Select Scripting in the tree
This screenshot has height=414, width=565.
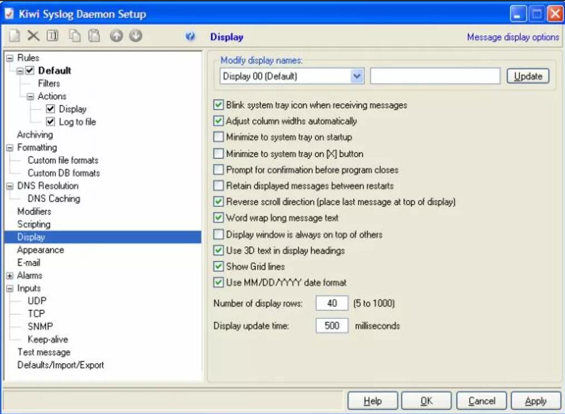tap(34, 225)
